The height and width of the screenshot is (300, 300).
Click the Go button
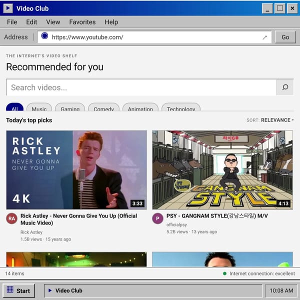click(285, 37)
